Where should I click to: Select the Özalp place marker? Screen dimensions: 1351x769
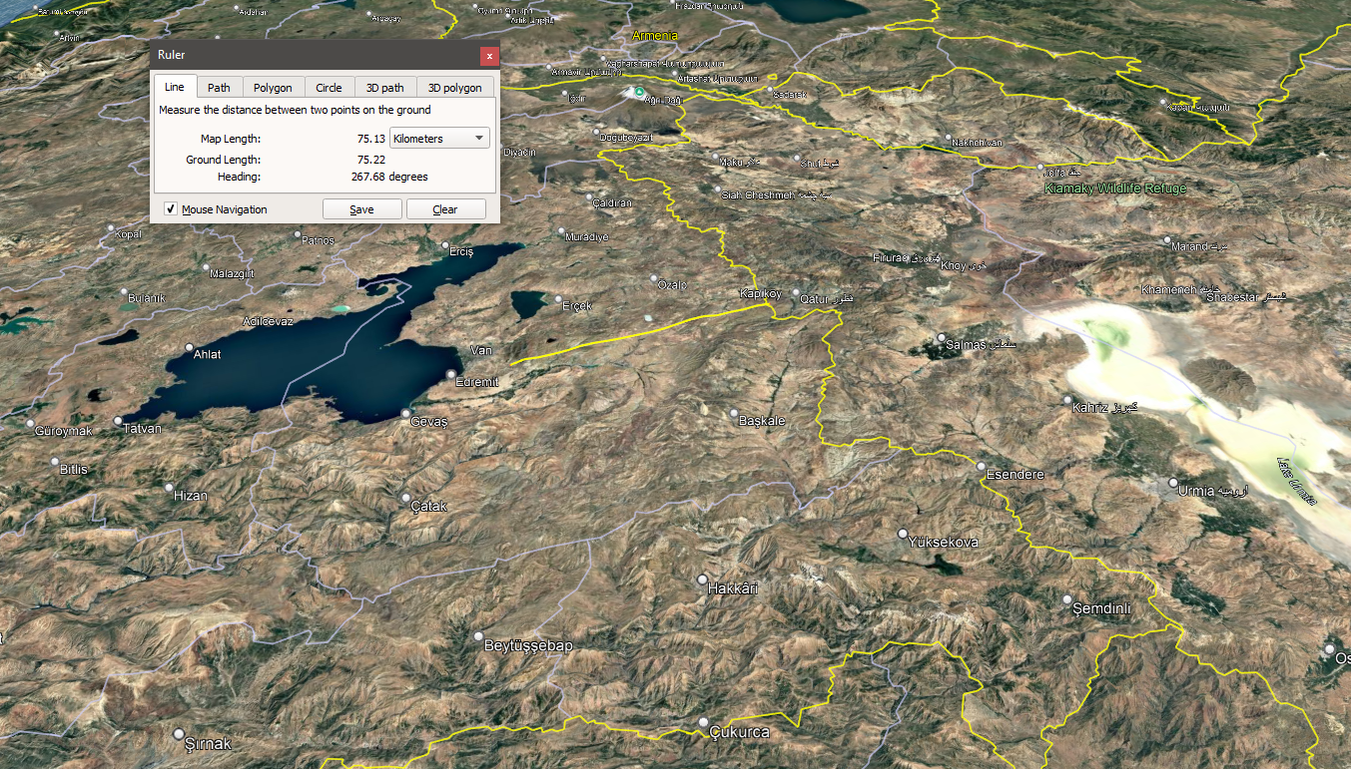click(654, 279)
